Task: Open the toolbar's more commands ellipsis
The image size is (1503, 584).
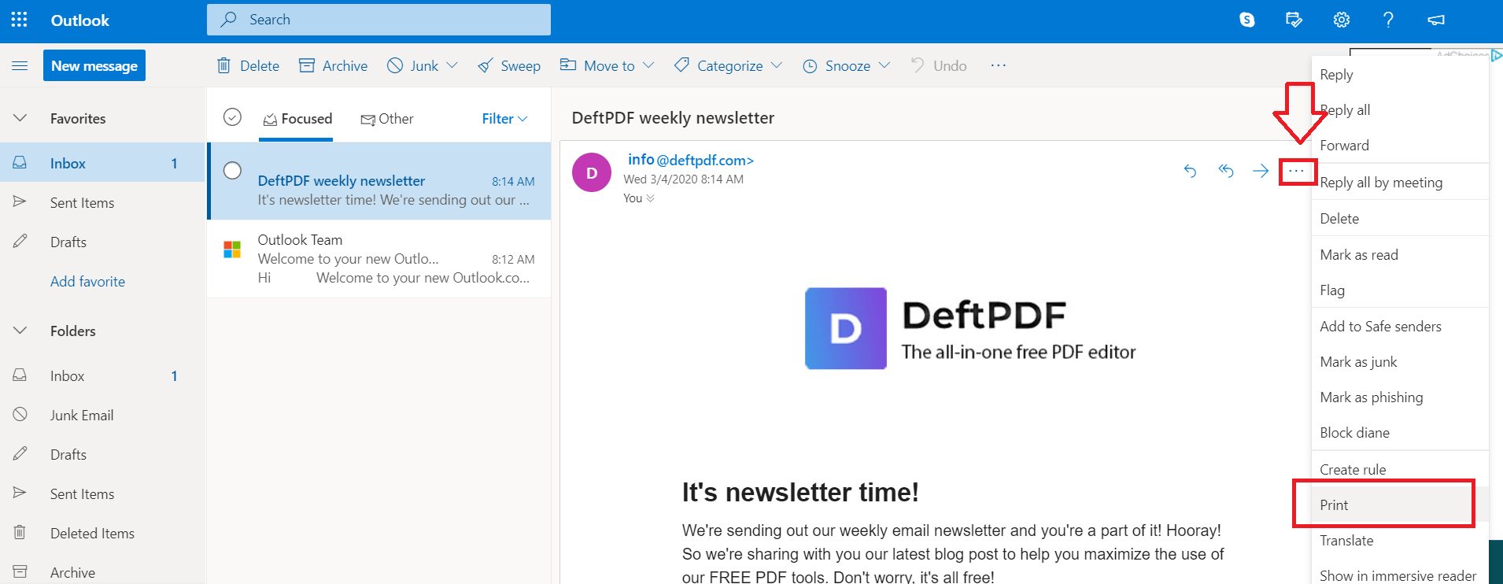Action: point(999,65)
